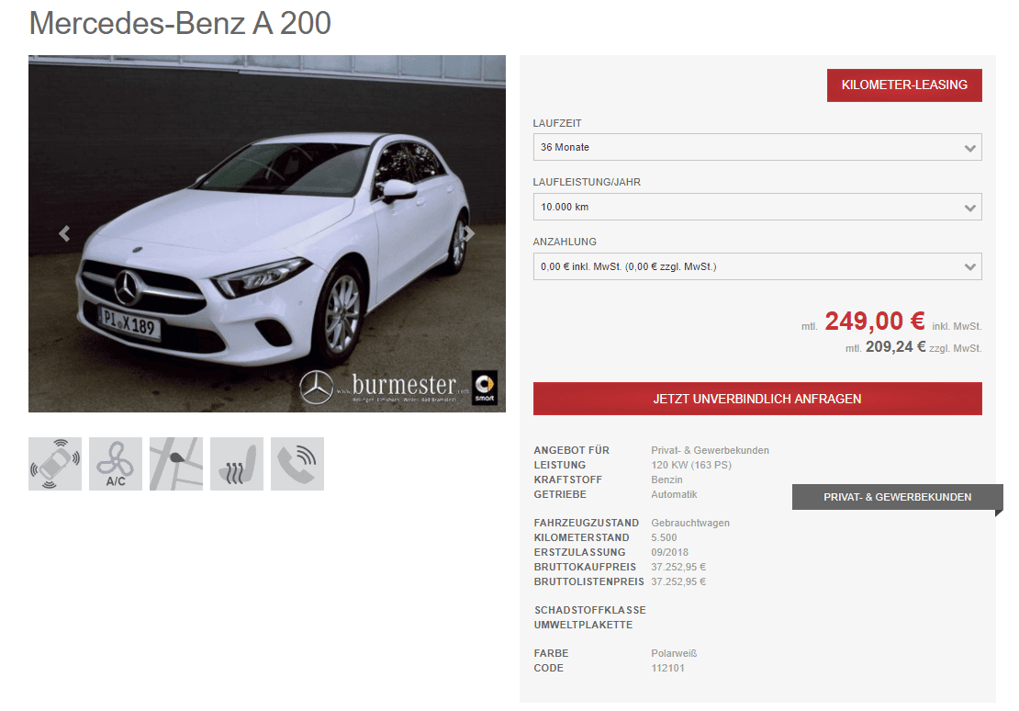Click the Bruttokaufpreis value 37.252,95 €

pyautogui.click(x=678, y=568)
